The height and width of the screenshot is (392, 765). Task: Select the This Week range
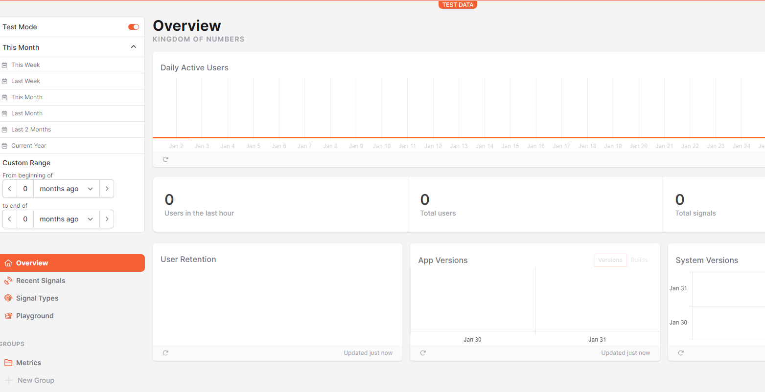point(72,65)
